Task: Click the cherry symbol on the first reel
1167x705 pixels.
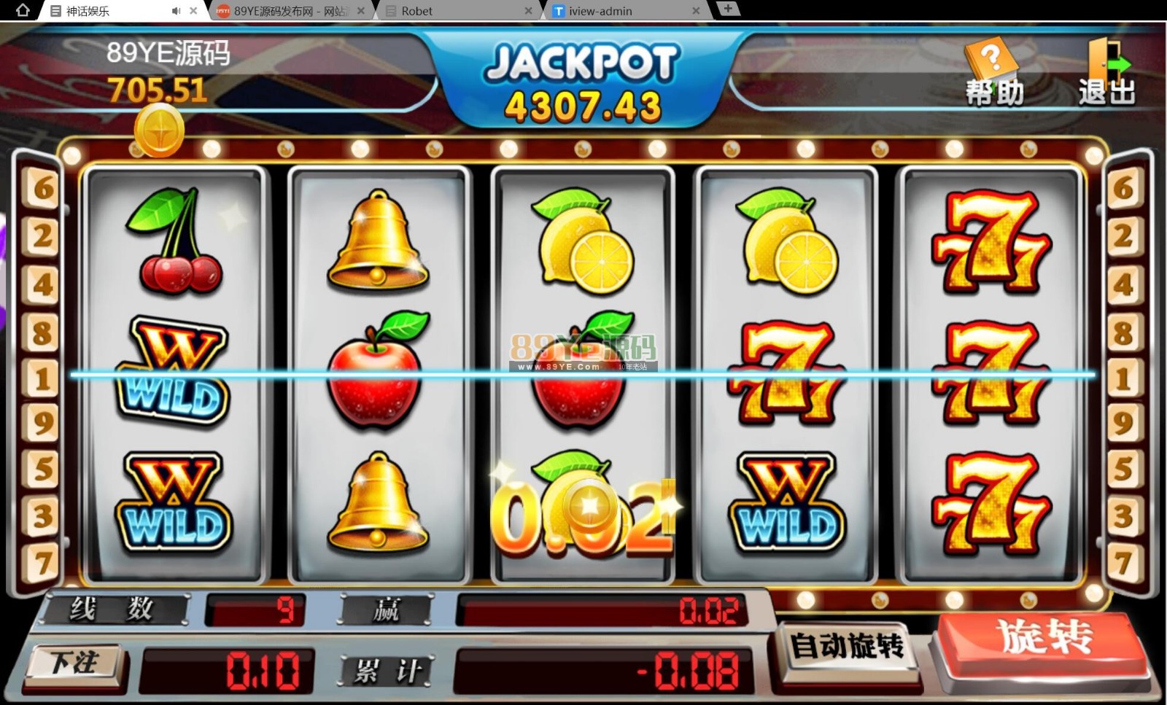Action: point(175,241)
